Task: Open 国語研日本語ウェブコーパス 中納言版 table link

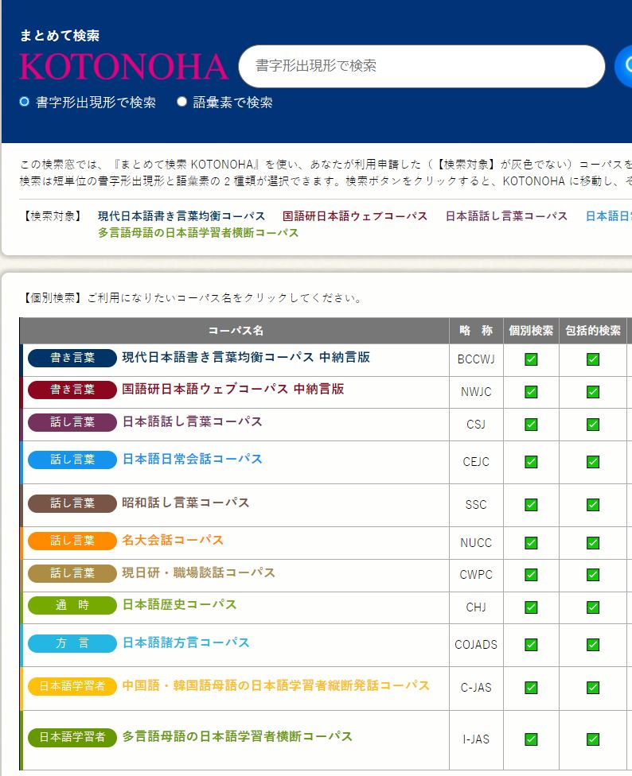Action: coord(233,389)
